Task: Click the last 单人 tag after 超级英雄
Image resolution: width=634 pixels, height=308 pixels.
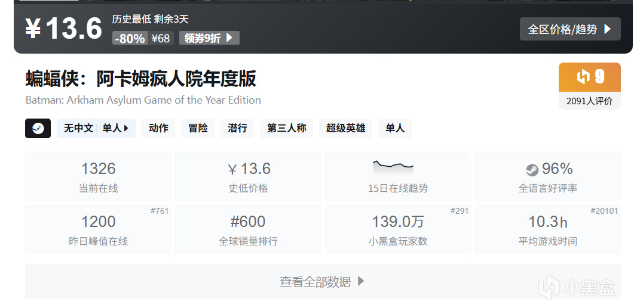Action: 395,128
